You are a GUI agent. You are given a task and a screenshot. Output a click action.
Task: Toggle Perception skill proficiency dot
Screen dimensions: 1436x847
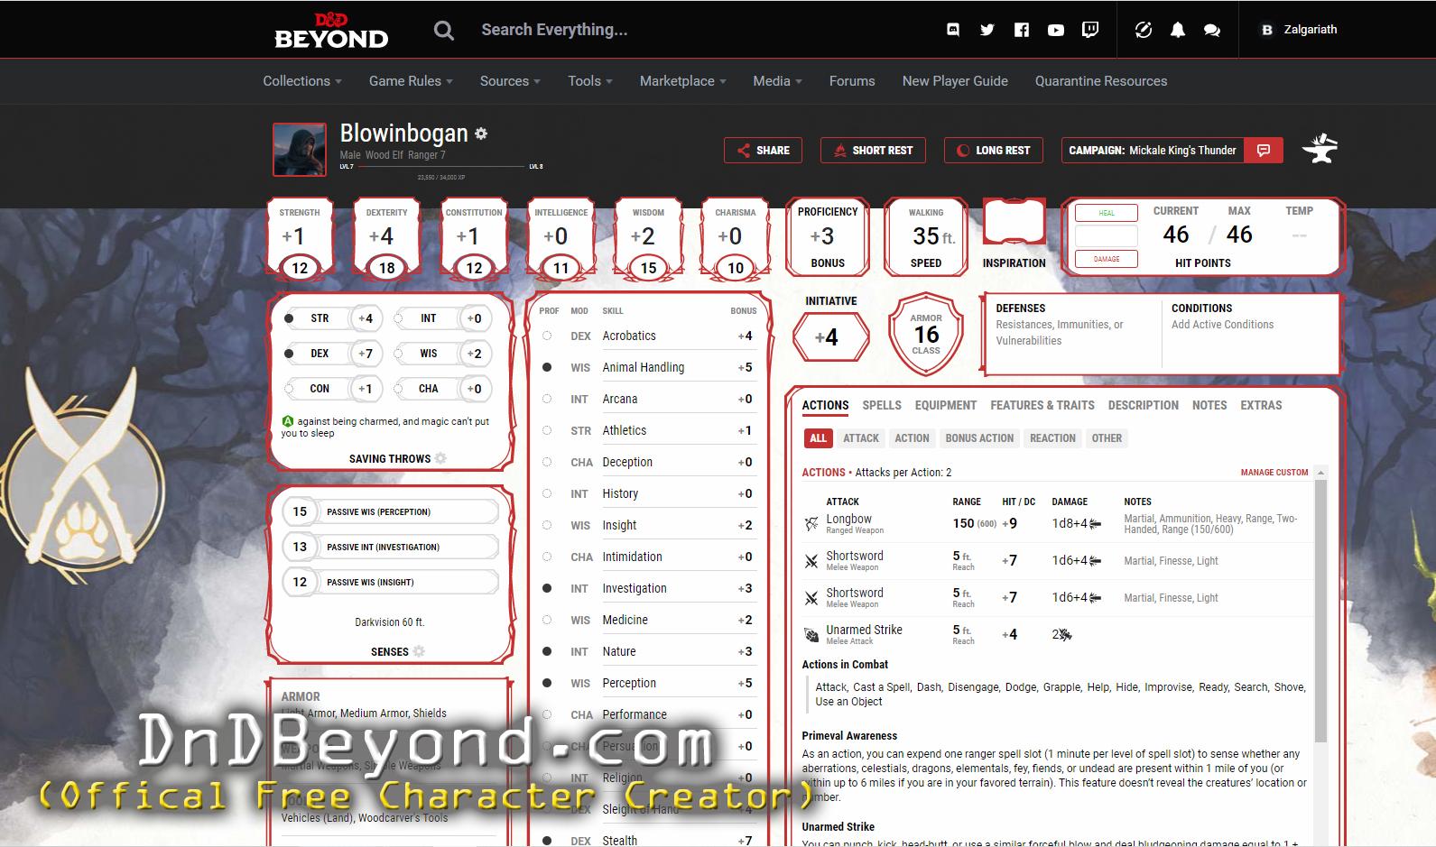click(547, 683)
